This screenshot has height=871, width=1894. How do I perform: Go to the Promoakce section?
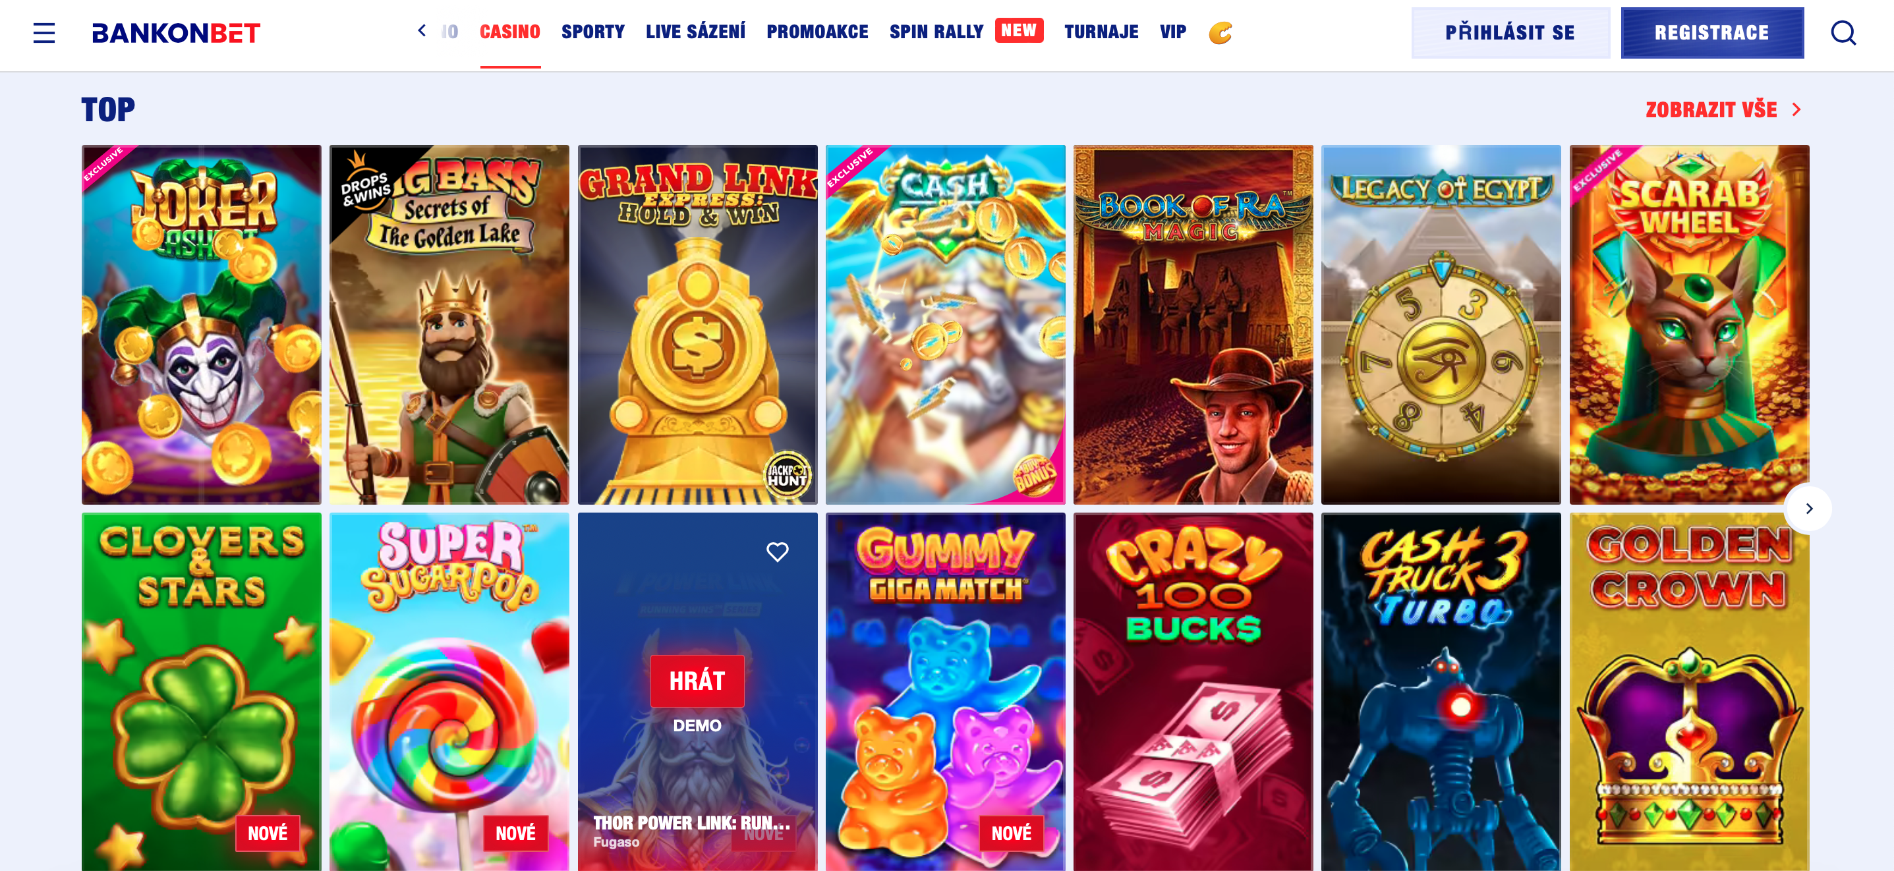817,32
